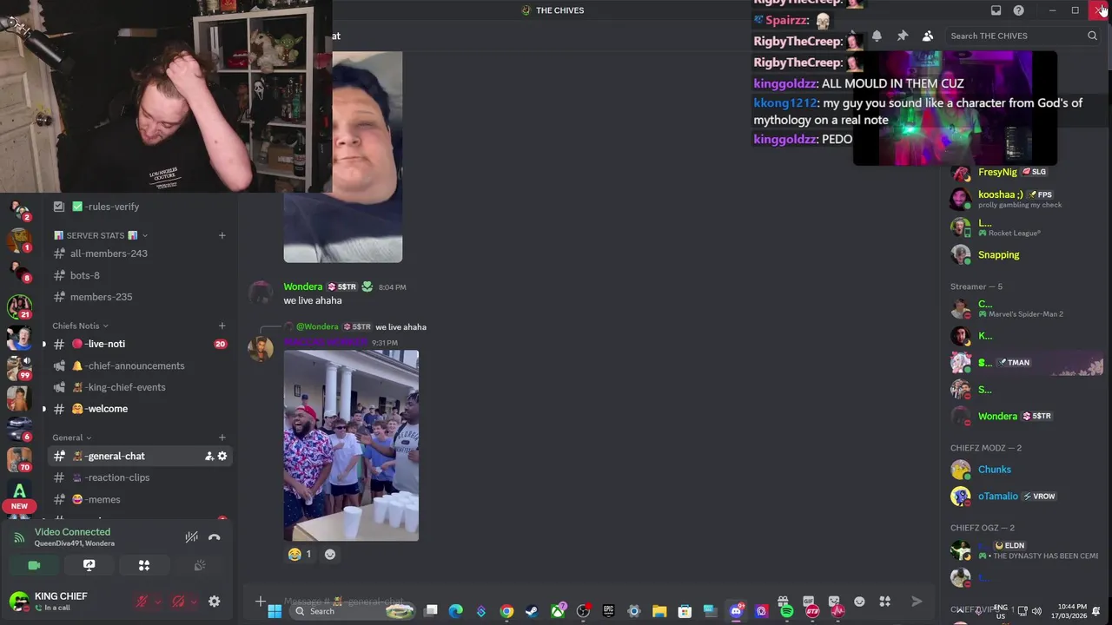Unmute the microphone
Viewport: 1112px width, 625px height.
pos(142,601)
